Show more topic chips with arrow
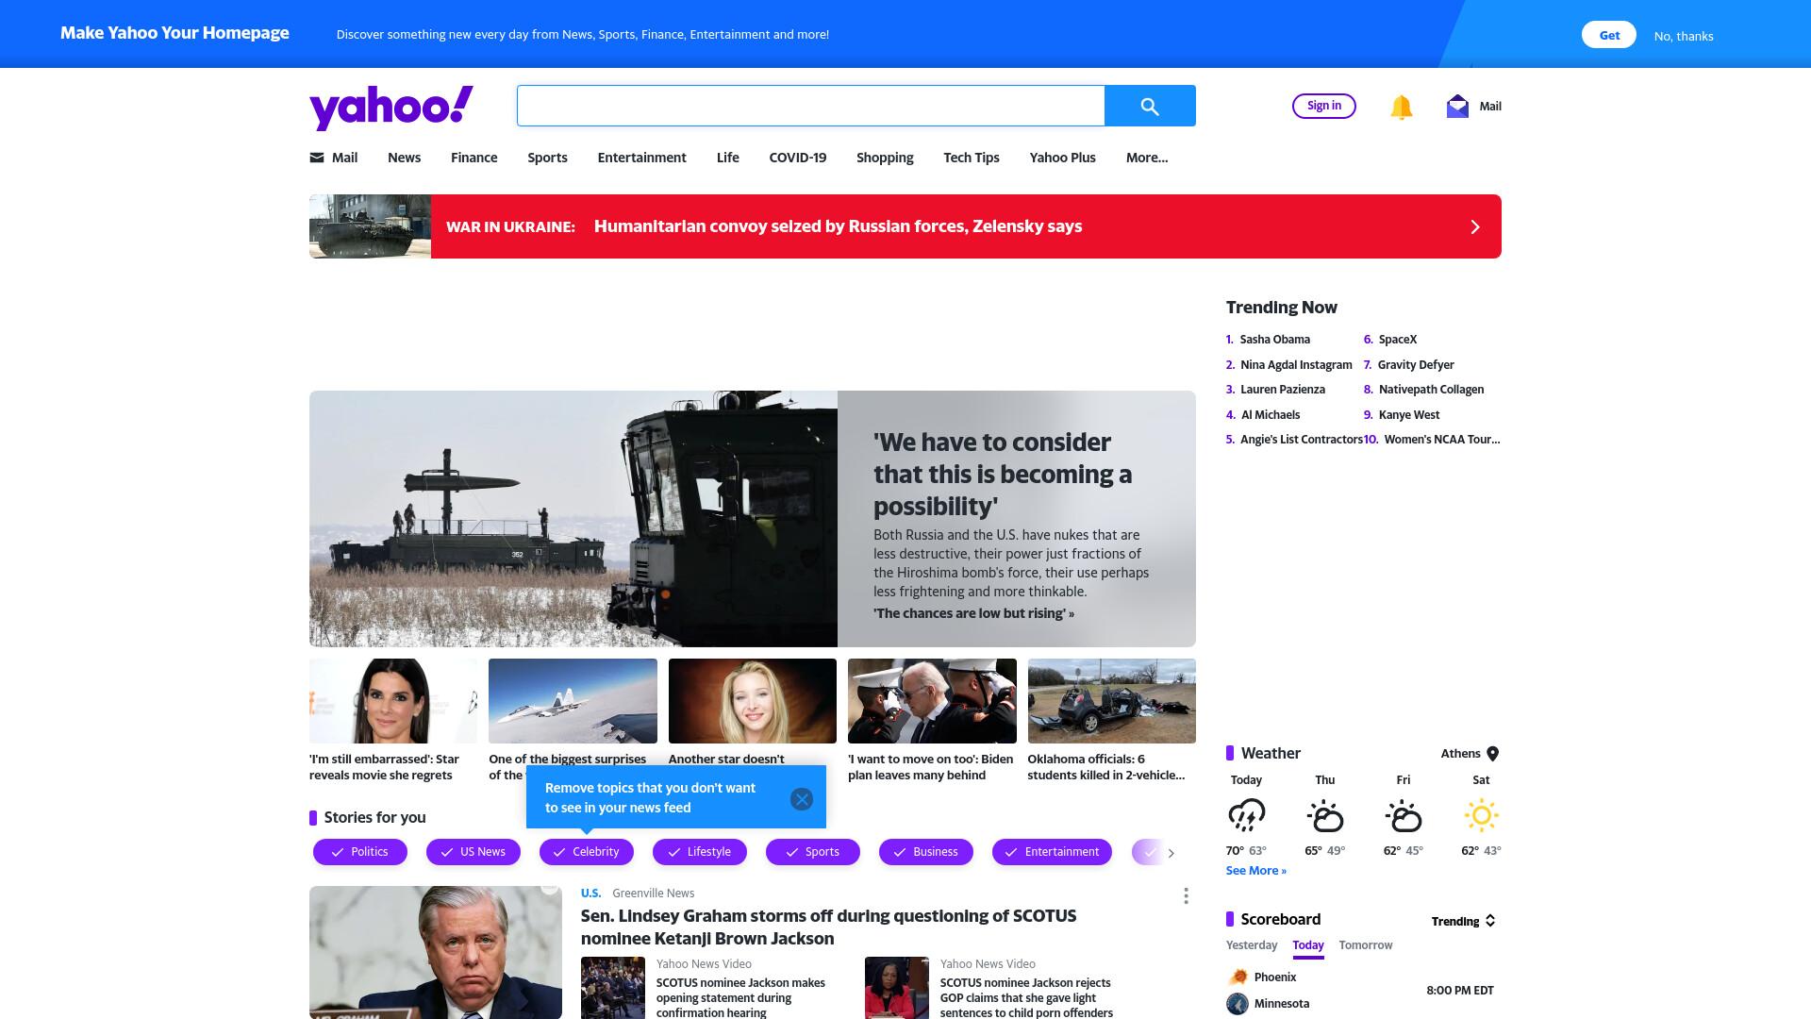This screenshot has height=1019, width=1811. 1171,853
